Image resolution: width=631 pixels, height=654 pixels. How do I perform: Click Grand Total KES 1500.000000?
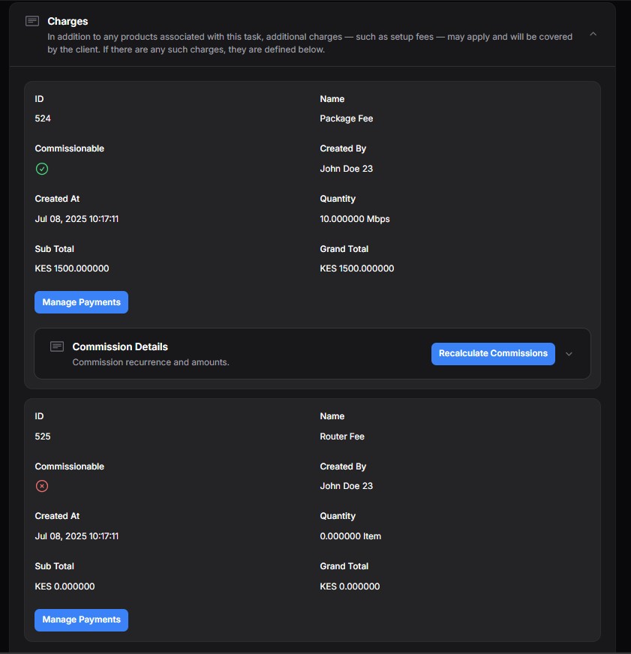click(357, 268)
